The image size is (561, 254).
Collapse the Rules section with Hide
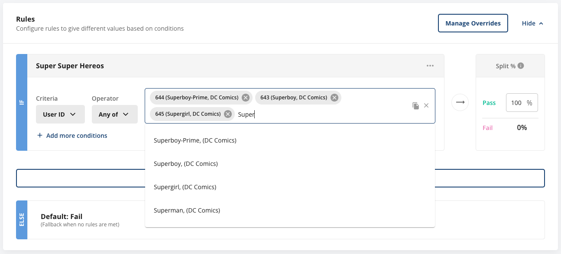tap(532, 23)
